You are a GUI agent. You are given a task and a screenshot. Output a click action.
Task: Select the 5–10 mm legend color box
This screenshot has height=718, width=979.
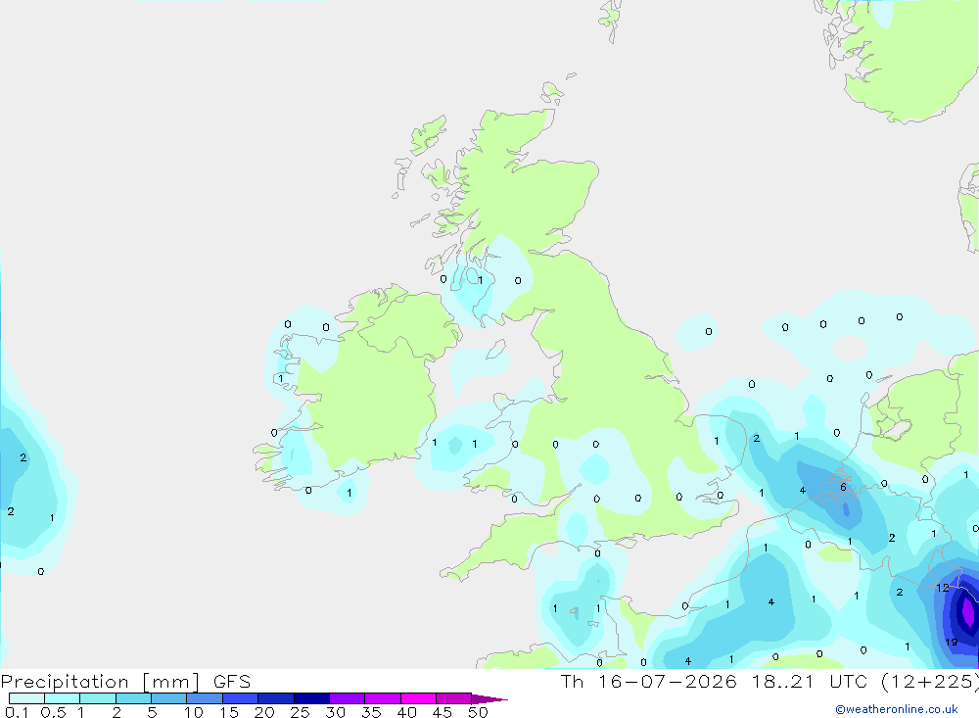coord(169,698)
